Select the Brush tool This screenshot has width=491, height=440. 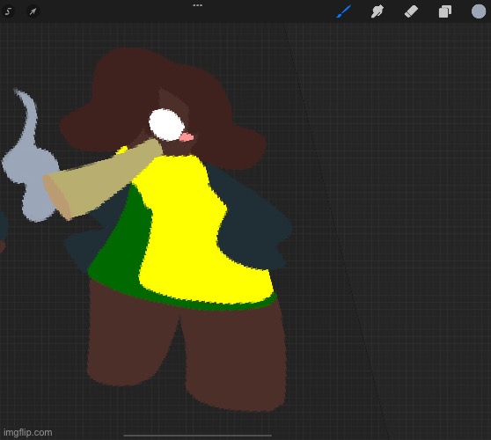[x=343, y=11]
